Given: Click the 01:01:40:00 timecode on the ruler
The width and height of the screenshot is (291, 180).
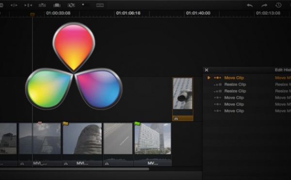Looking at the screenshot, I should point(198,13).
